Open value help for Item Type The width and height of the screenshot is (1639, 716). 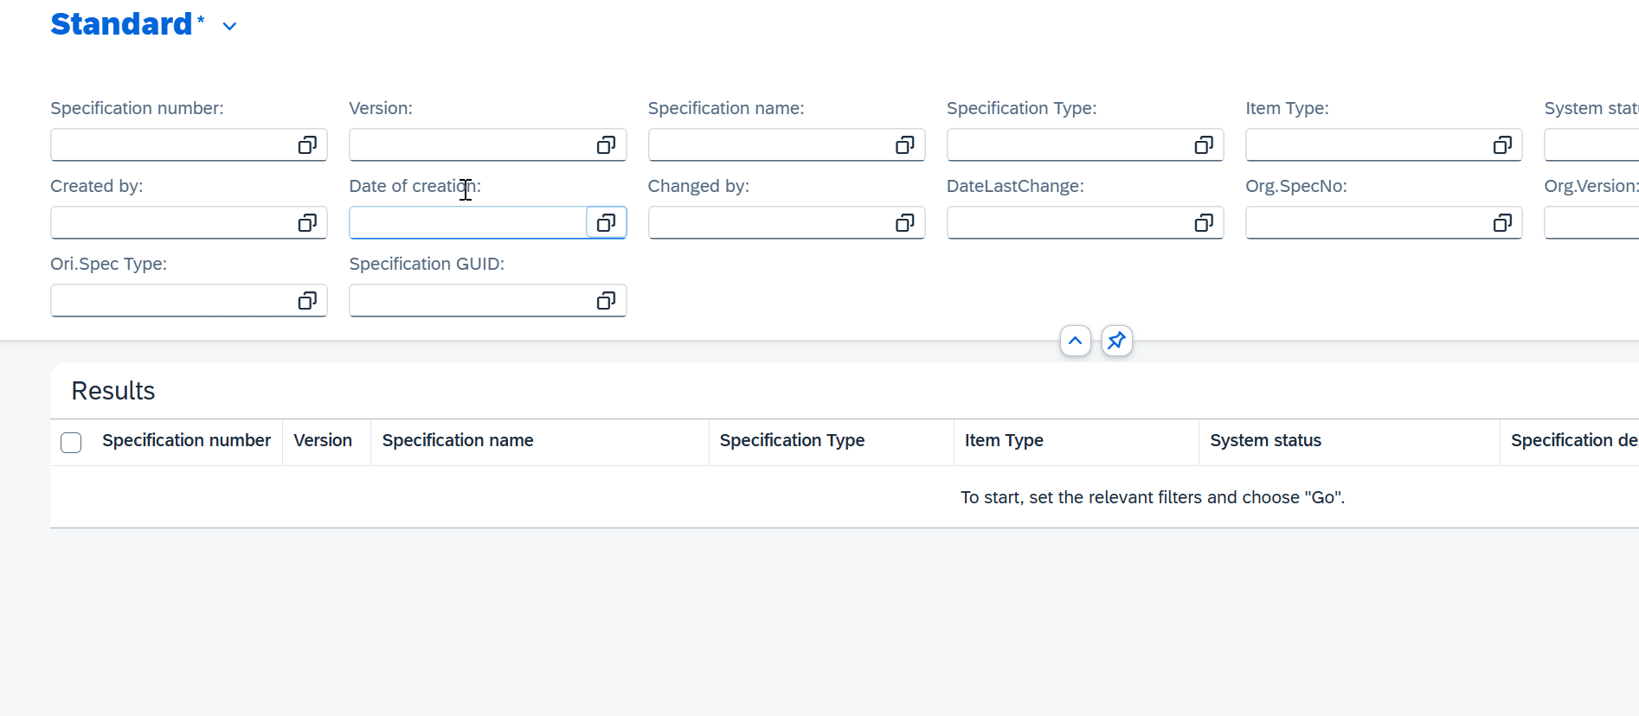pyautogui.click(x=1502, y=145)
